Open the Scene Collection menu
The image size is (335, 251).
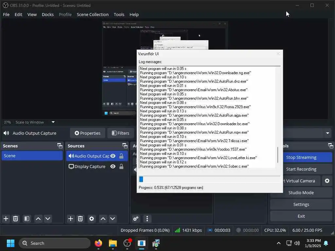(x=93, y=14)
